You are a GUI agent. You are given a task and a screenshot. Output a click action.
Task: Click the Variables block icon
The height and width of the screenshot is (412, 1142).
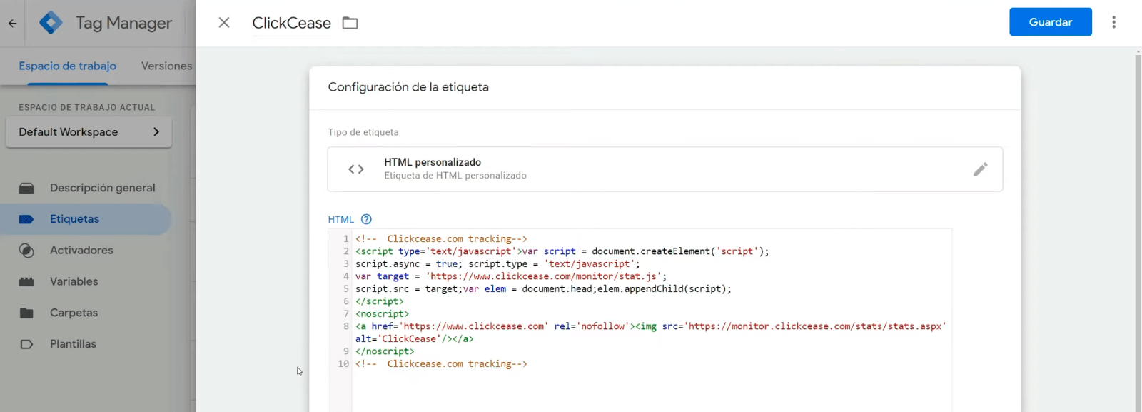click(26, 281)
